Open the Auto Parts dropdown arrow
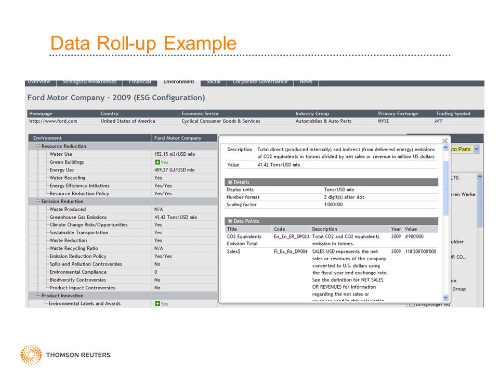The width and height of the screenshot is (499, 374). pos(477,149)
